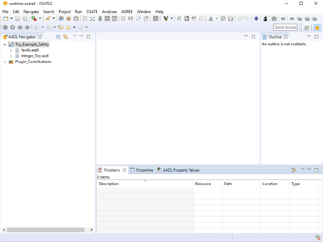Click the Quick Access search field
This screenshot has width=323, height=242.
click(285, 27)
